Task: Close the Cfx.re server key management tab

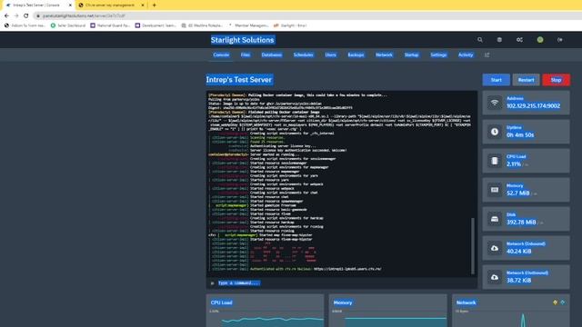Action: pos(143,5)
